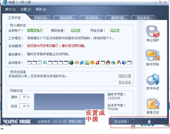Click the 常规模式 work mode description text

70,38
